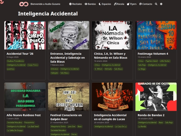The height and width of the screenshot is (136, 181).
Task: Click the birthday cake flyer image
Action: click(x=112, y=97)
